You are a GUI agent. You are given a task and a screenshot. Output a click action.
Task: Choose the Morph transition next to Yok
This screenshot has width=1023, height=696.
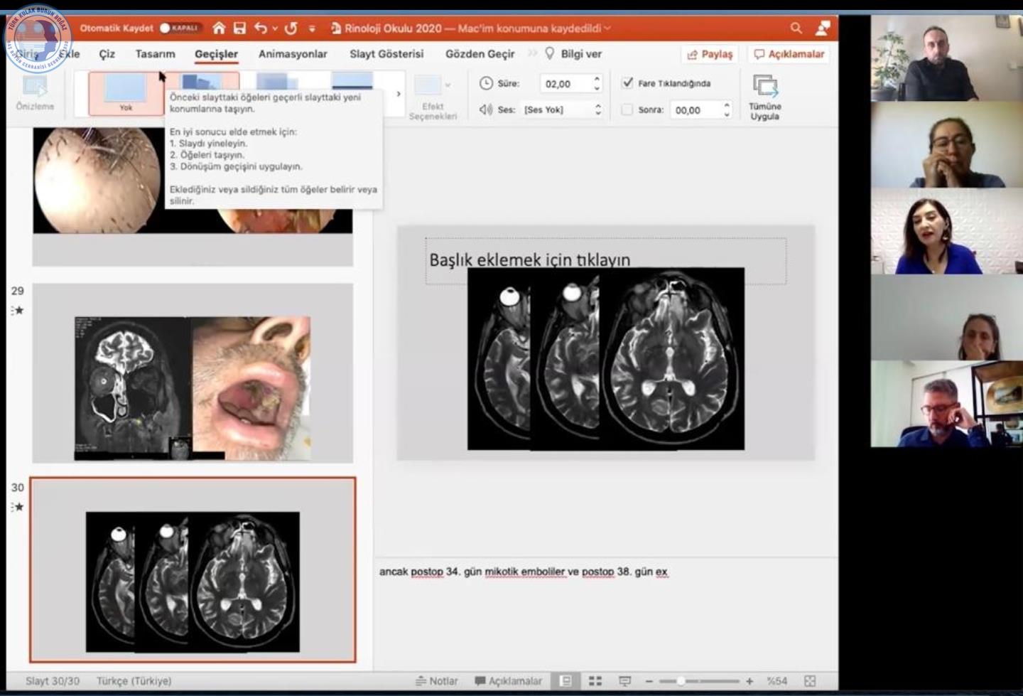pyautogui.click(x=202, y=80)
